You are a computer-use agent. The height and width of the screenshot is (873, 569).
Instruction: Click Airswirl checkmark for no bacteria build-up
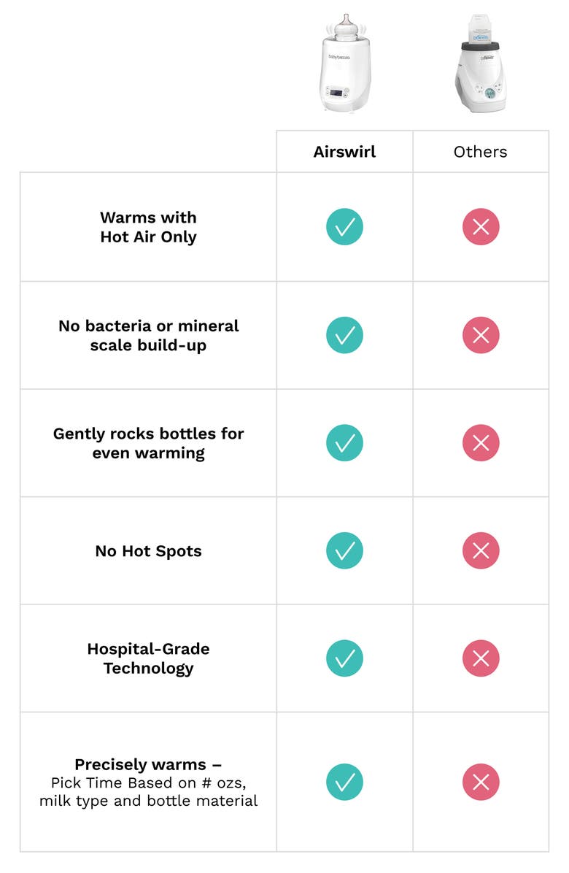pyautogui.click(x=344, y=335)
